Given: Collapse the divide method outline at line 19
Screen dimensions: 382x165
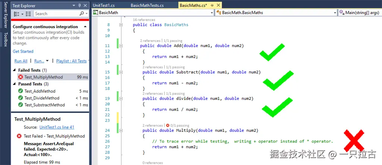Looking at the screenshot, I should (120, 98).
